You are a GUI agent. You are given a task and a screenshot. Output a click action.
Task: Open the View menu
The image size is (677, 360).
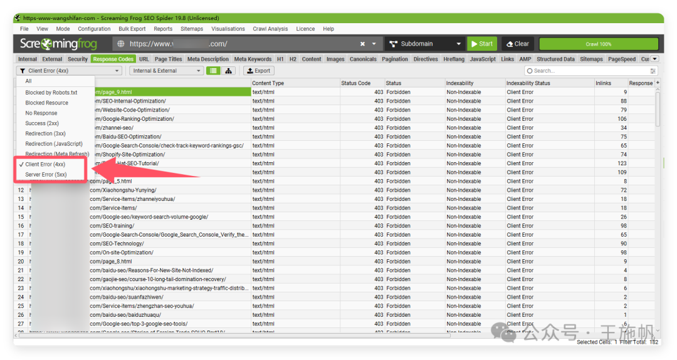(x=43, y=29)
